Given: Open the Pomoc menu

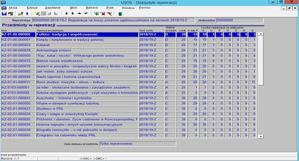Looking at the screenshot, I should [x=145, y=8].
